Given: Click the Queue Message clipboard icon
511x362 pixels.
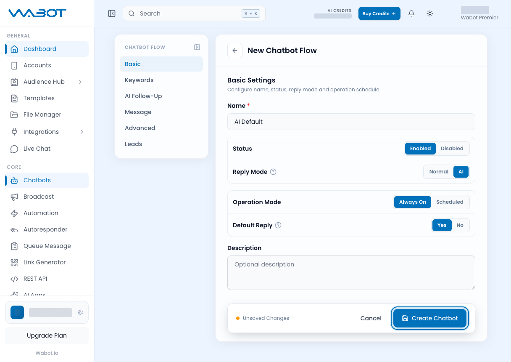Looking at the screenshot, I should [14, 246].
